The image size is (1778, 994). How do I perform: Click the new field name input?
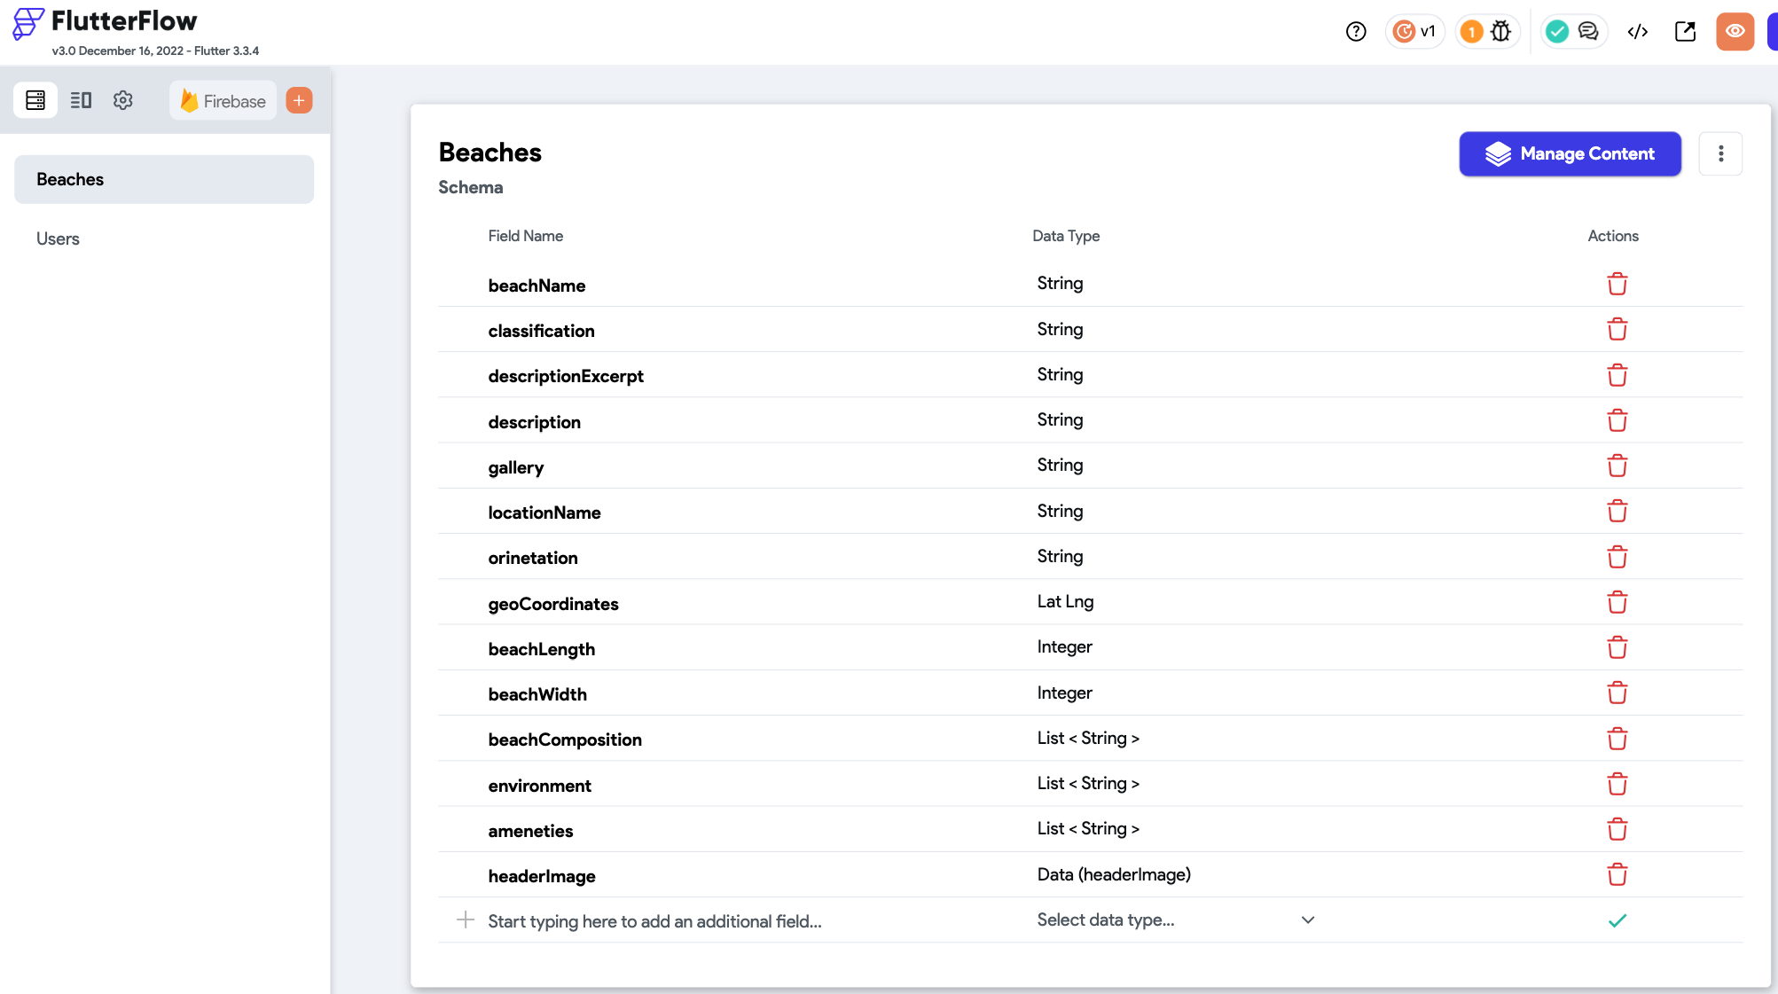point(654,921)
